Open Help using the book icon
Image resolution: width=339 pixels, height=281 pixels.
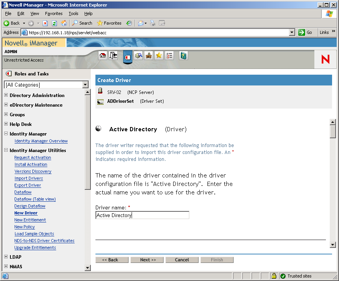click(183, 55)
